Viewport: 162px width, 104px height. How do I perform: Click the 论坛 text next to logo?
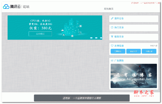tap(26, 7)
